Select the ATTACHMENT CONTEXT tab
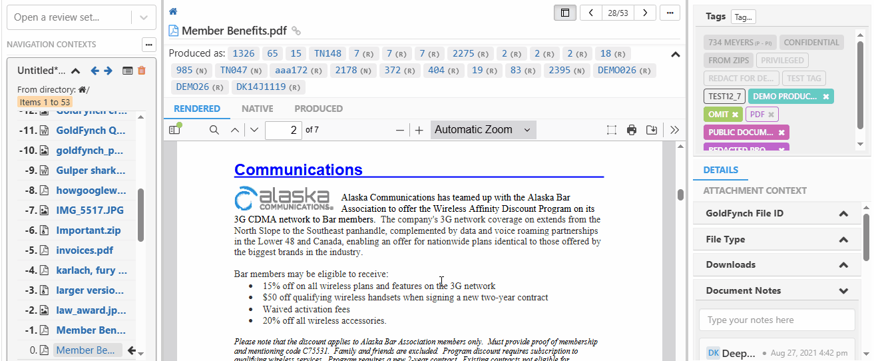The height and width of the screenshot is (361, 874). pyautogui.click(x=755, y=190)
